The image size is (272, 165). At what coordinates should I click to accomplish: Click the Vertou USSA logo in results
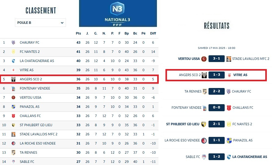pos(204,59)
